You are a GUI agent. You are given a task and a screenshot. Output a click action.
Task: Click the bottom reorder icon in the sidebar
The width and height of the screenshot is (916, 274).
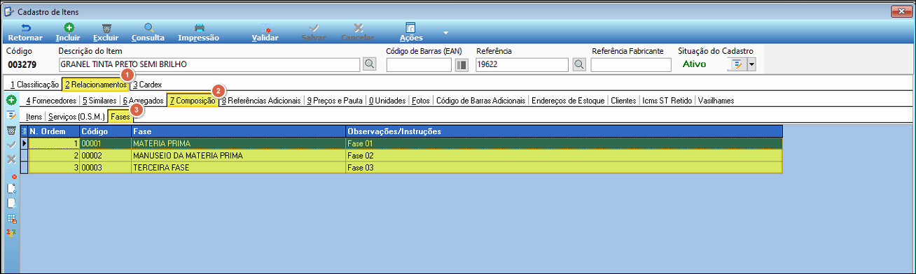11,232
